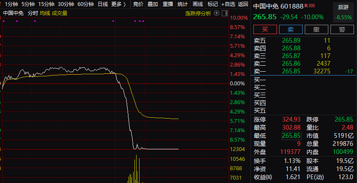Image resolution: width=357 pixels, height=183 pixels.
Task: Switch to the 日线 daily chart tab
Action: (103, 4)
